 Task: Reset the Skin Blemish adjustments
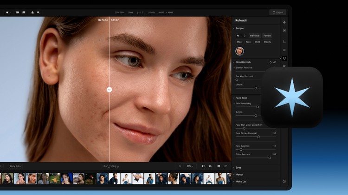point(271,62)
